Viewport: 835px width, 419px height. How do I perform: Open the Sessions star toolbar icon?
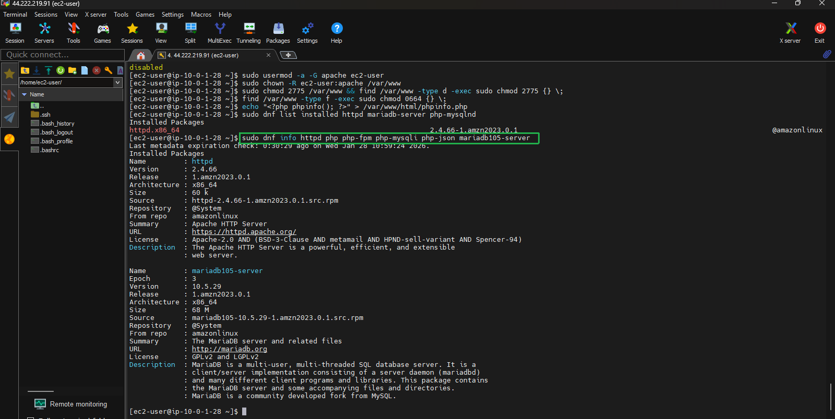132,33
